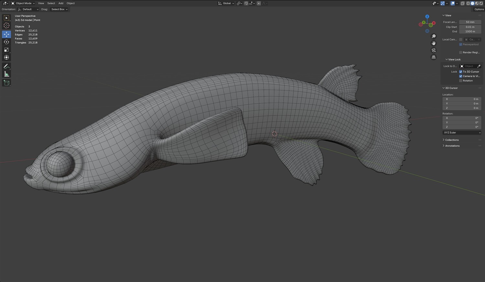
Task: Expand the Collections panel
Action: tap(452, 140)
